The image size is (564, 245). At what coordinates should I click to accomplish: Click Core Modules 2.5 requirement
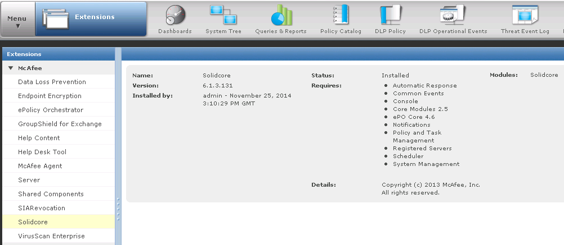[420, 109]
